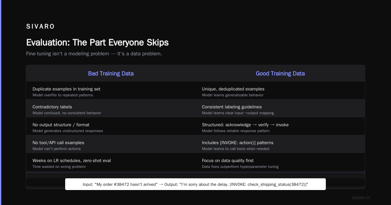Screen dimensions: 391x205
Task: Select the Good Training Data column header
Action: [x=280, y=74]
